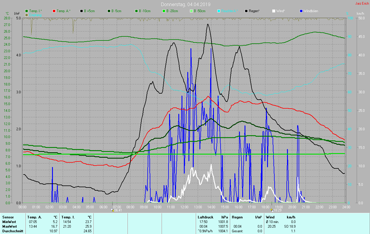The height and width of the screenshot is (234, 370).
Task: Click the Luftdruck header in the stats table
Action: tap(206, 217)
